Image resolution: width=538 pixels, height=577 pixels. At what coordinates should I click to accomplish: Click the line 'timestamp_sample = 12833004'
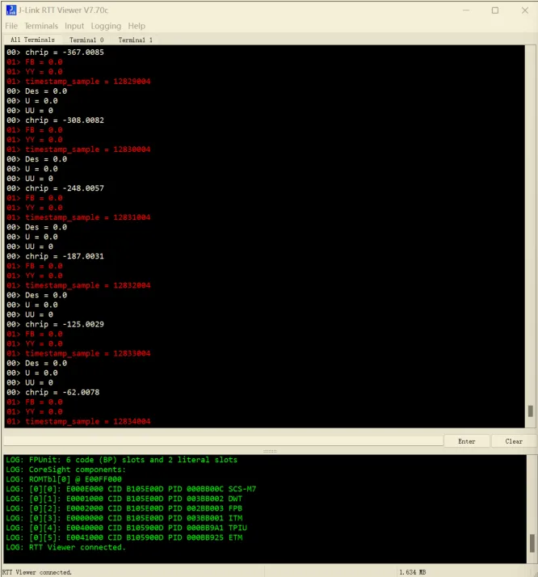(x=78, y=354)
